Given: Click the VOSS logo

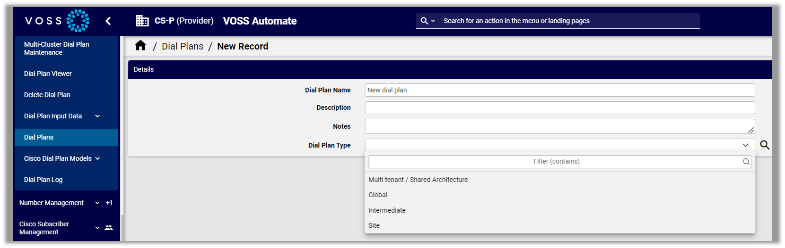Looking at the screenshot, I should pyautogui.click(x=57, y=21).
